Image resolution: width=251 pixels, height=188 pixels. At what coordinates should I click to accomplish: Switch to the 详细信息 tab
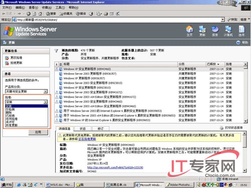point(64,129)
